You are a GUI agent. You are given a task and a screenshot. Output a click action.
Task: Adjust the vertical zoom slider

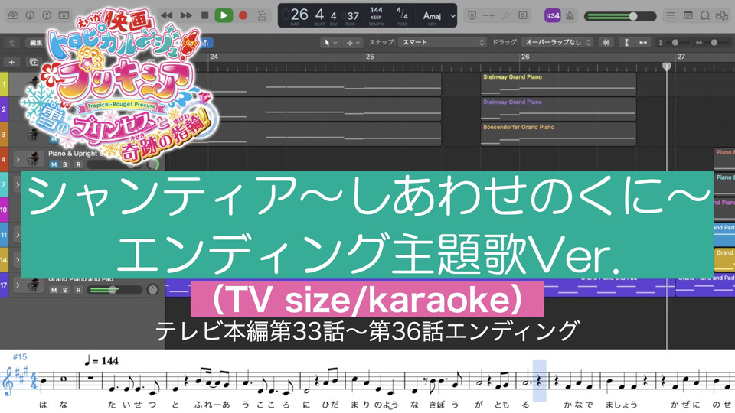[675, 43]
